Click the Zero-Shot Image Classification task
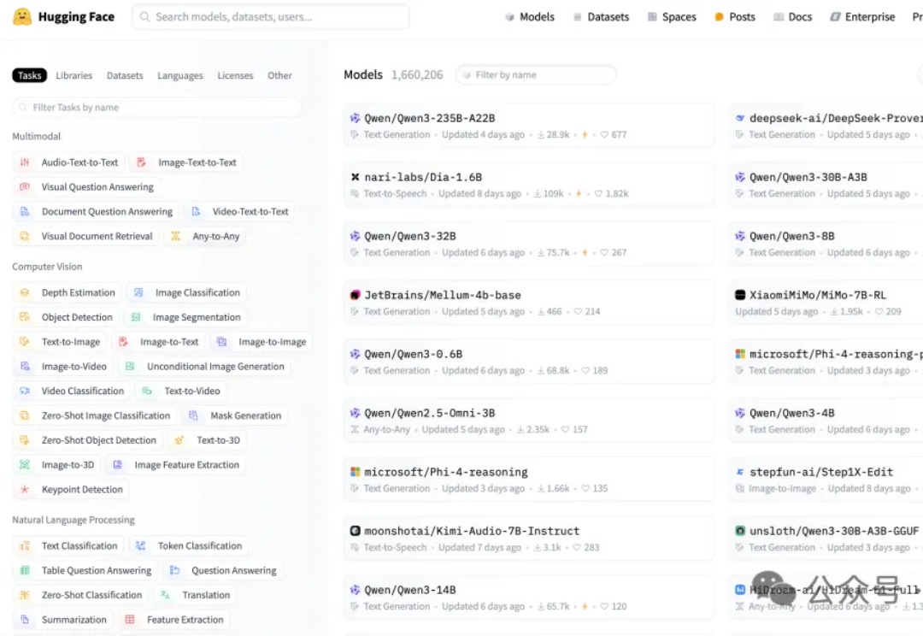Image resolution: width=923 pixels, height=636 pixels. [94, 415]
